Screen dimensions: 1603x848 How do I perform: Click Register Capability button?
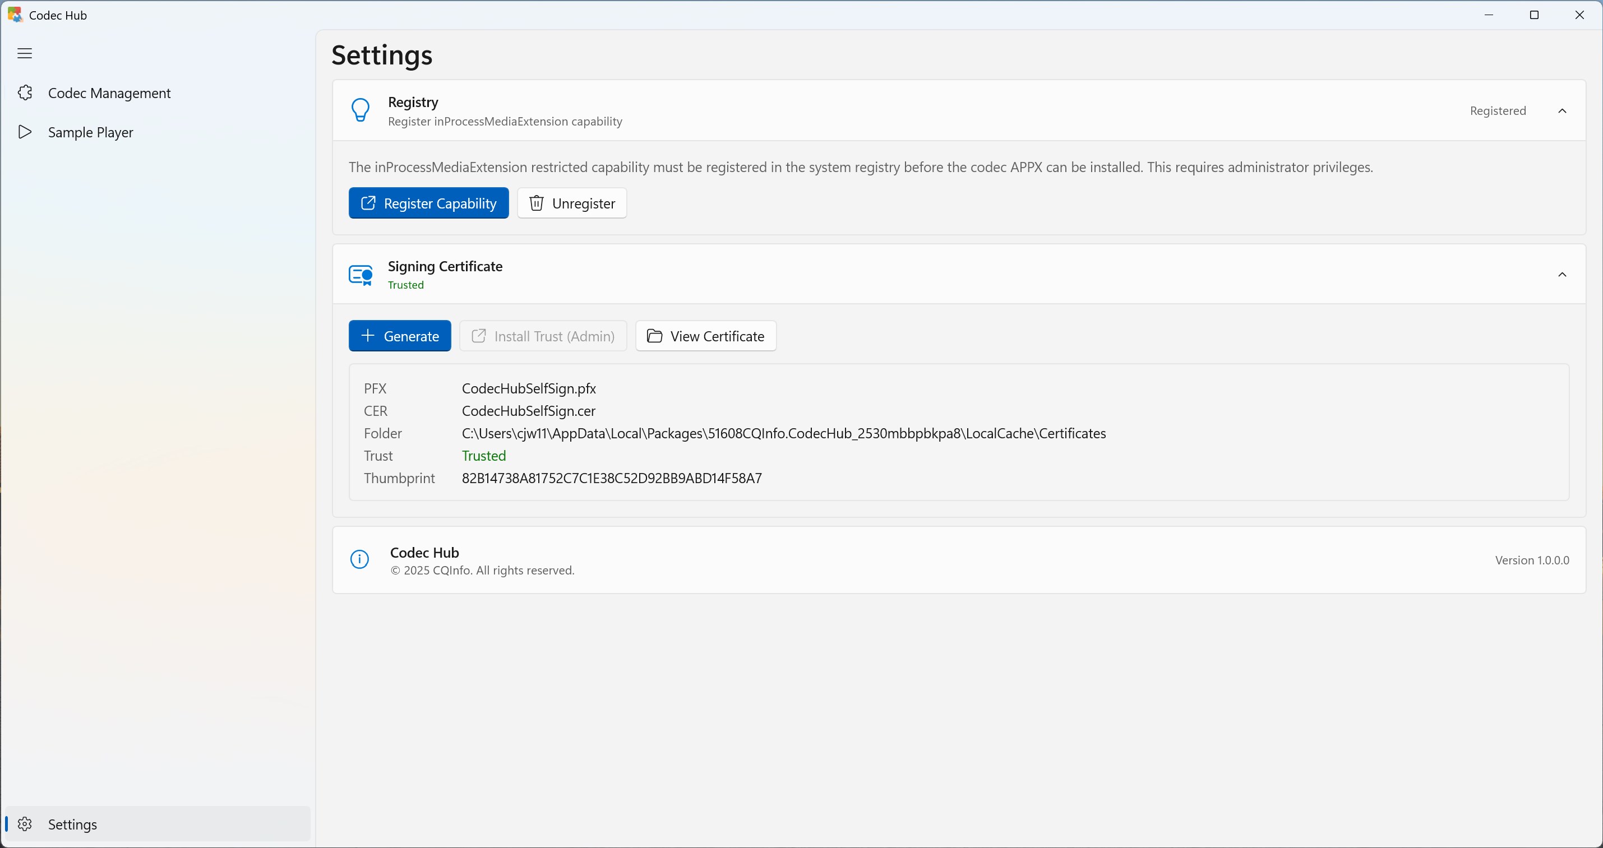428,203
